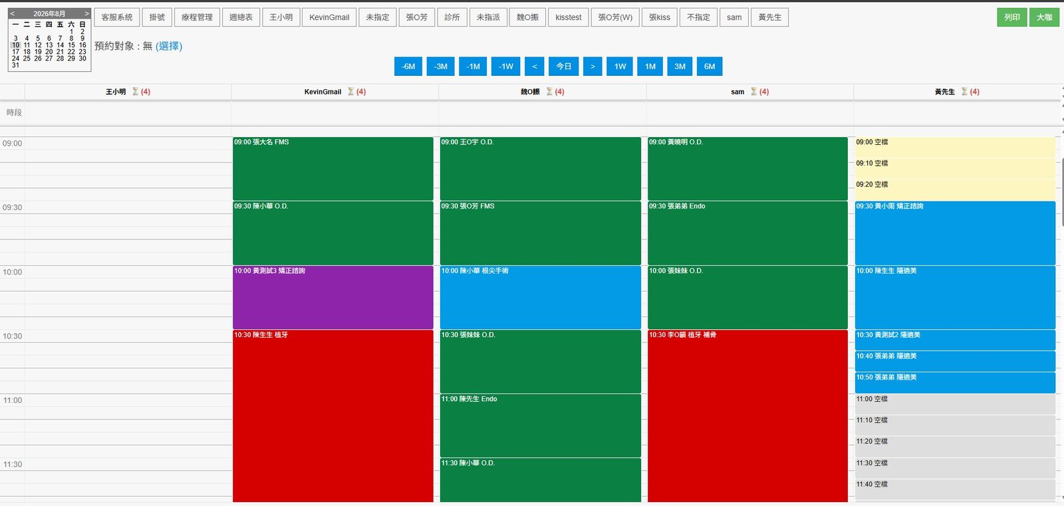Click the hourglass icon beside KevinGmail column header
Screen dimensions: 1064x506
[x=351, y=92]
